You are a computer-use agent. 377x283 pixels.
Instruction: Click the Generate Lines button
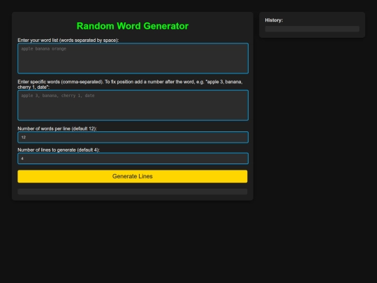tap(133, 176)
